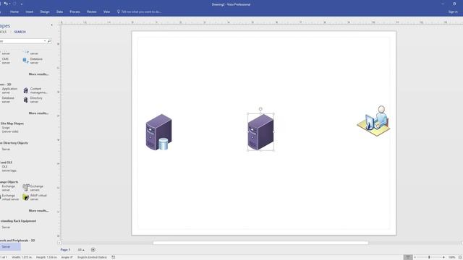Click the Angle value in the status bar

point(67,257)
